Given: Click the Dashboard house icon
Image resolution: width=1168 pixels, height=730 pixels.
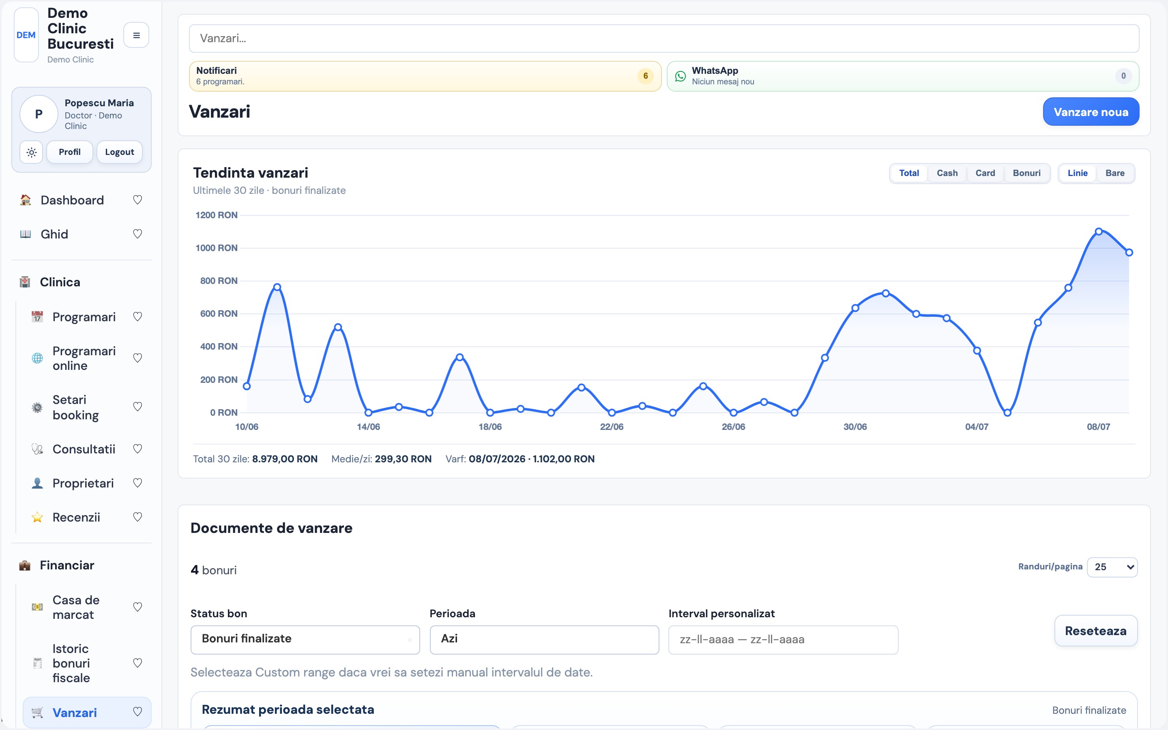Looking at the screenshot, I should (26, 200).
